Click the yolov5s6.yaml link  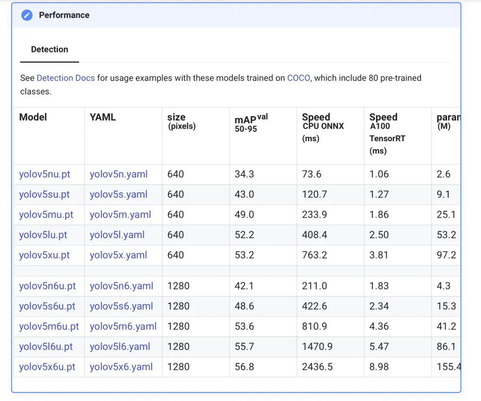[x=121, y=306]
